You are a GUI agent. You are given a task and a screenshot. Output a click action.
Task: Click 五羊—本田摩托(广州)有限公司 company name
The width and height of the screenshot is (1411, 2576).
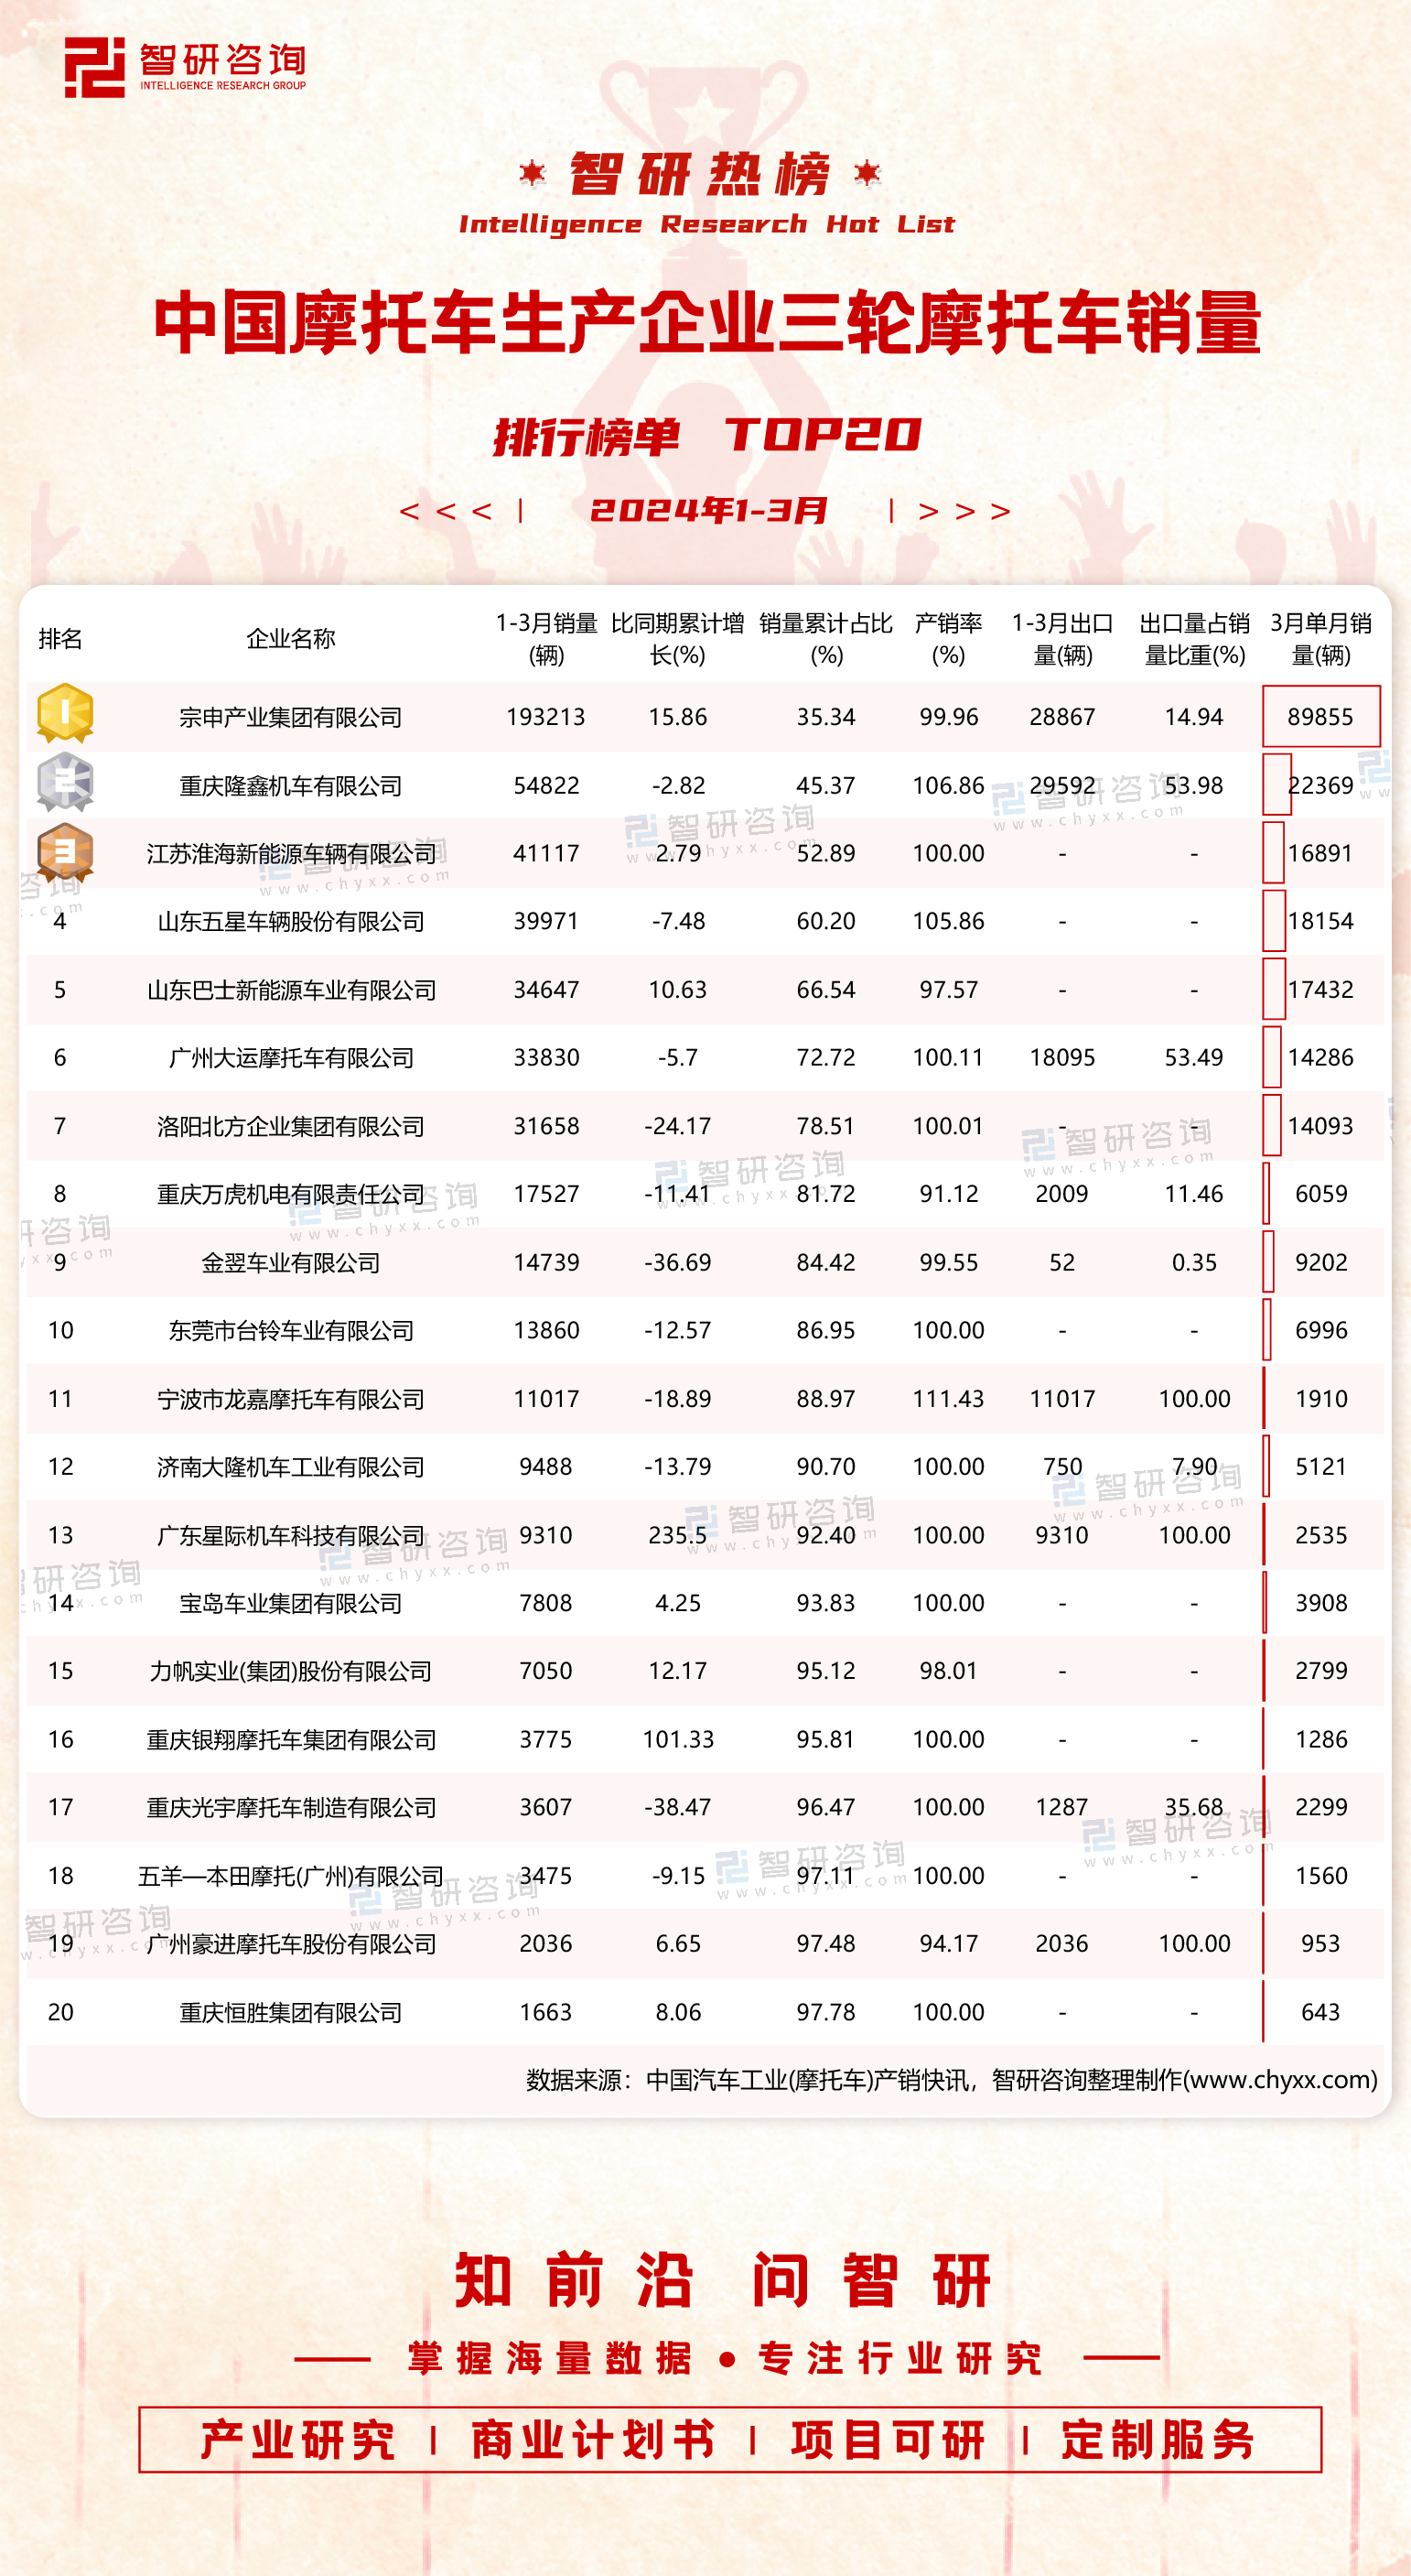point(291,1876)
